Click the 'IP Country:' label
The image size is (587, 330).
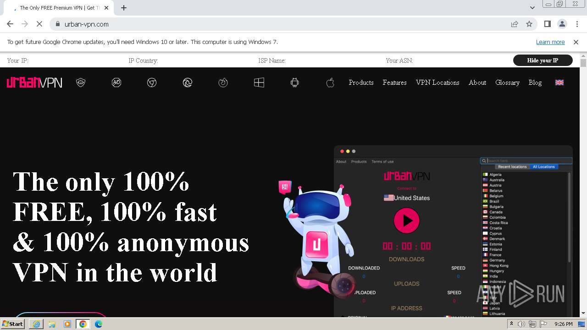click(143, 60)
